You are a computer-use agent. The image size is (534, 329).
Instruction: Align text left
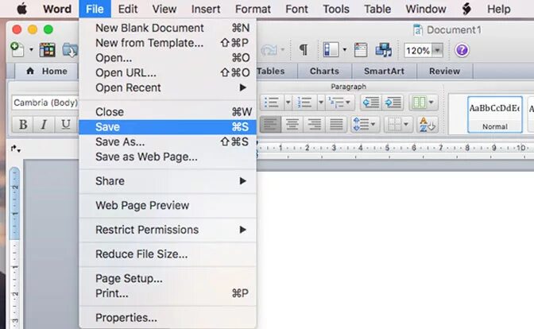point(270,125)
